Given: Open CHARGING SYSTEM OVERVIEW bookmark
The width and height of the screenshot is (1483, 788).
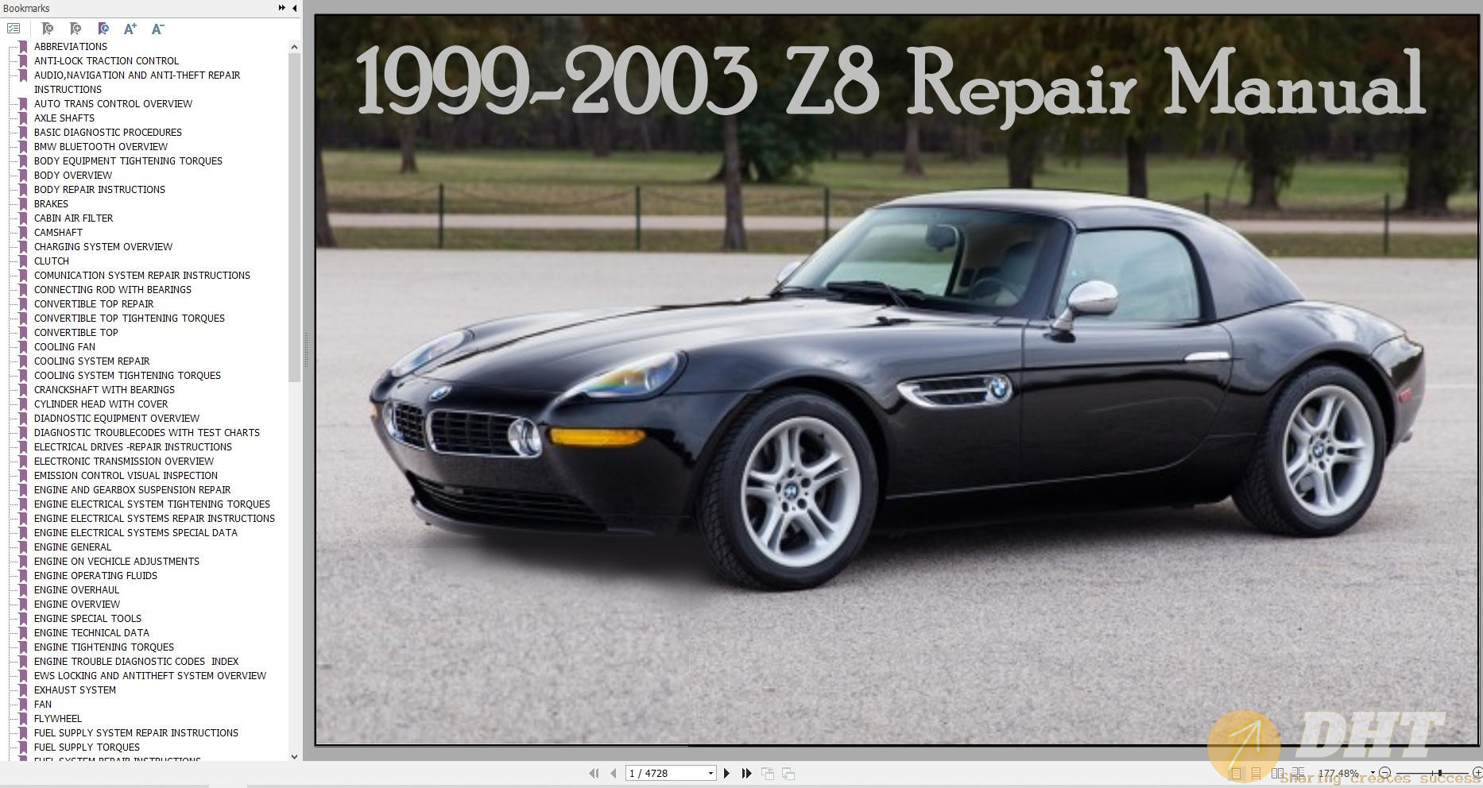Looking at the screenshot, I should coord(103,246).
